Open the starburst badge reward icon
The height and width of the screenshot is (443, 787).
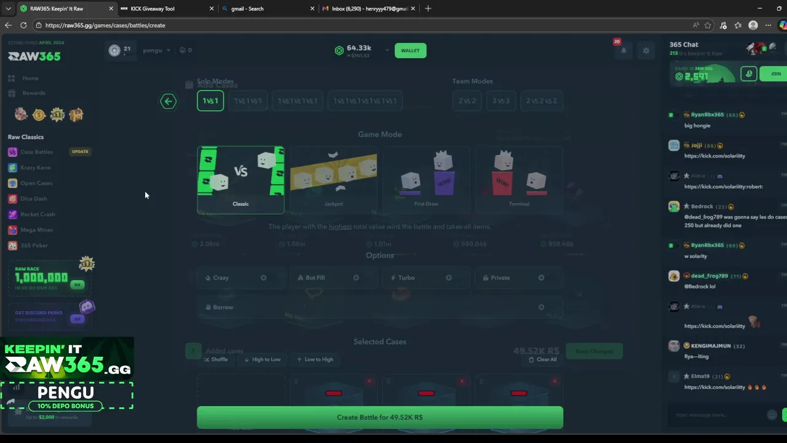pyautogui.click(x=57, y=114)
